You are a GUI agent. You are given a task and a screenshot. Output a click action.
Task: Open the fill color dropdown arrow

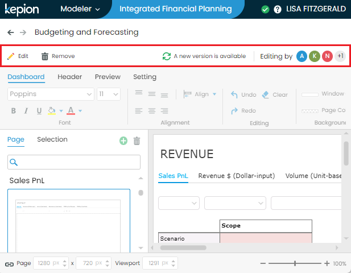(x=61, y=111)
